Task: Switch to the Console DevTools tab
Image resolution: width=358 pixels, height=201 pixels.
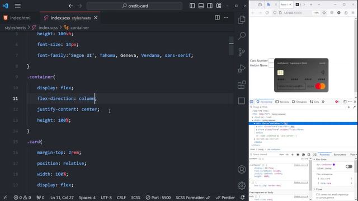Action: (282, 102)
